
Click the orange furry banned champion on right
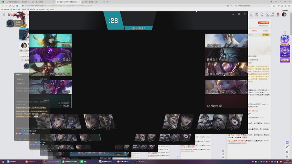click(x=170, y=121)
